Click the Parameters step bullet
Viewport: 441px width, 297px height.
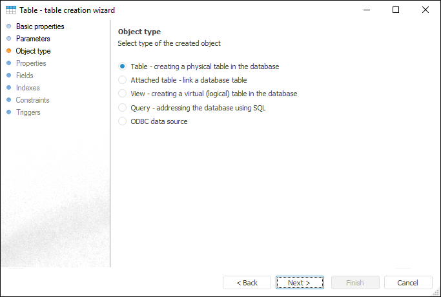coord(8,39)
